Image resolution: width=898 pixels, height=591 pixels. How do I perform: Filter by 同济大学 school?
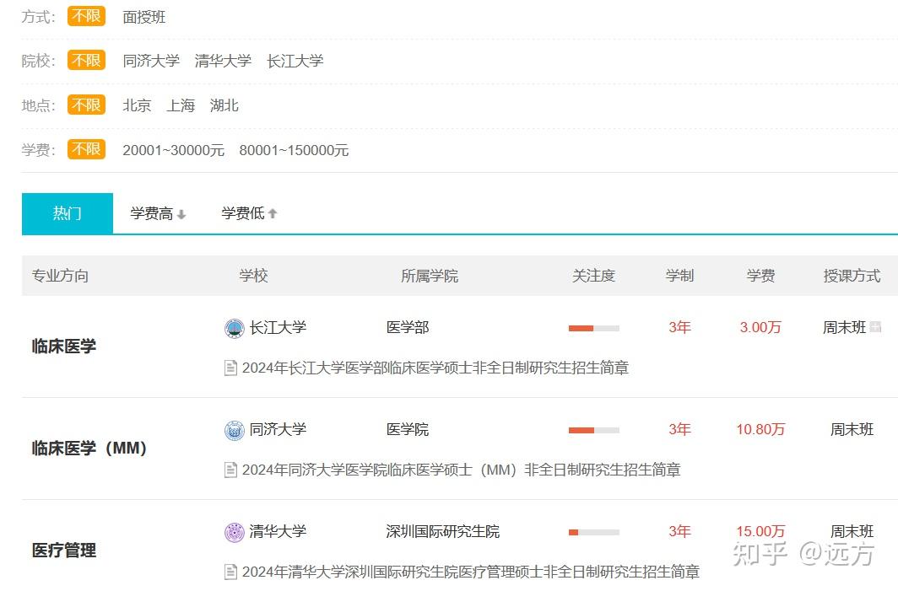(x=151, y=61)
